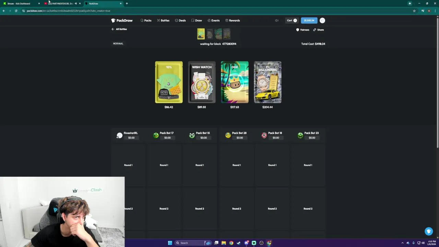The image size is (439, 247).
Task: Open the Deals section
Action: (x=180, y=21)
